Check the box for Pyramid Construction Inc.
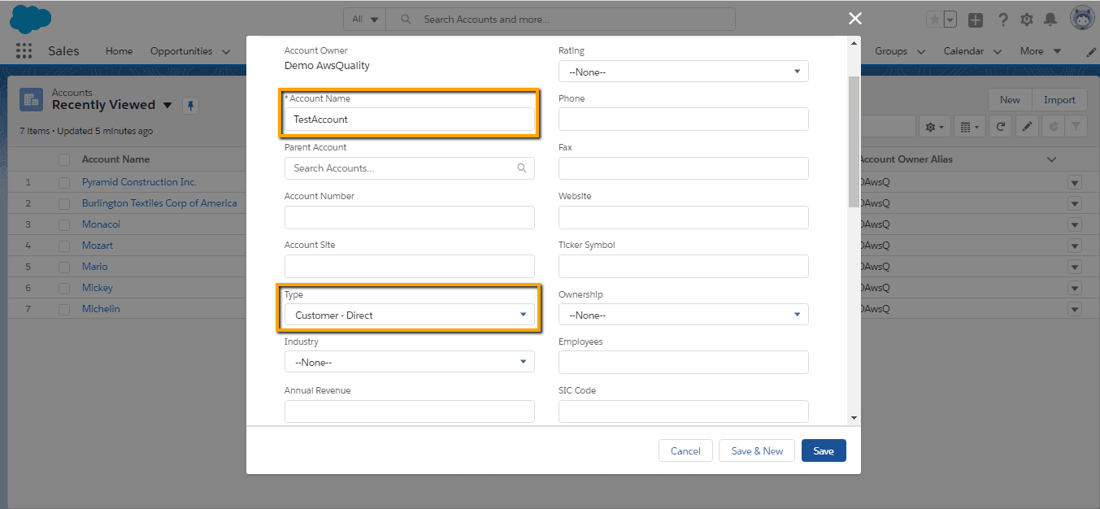 point(64,182)
